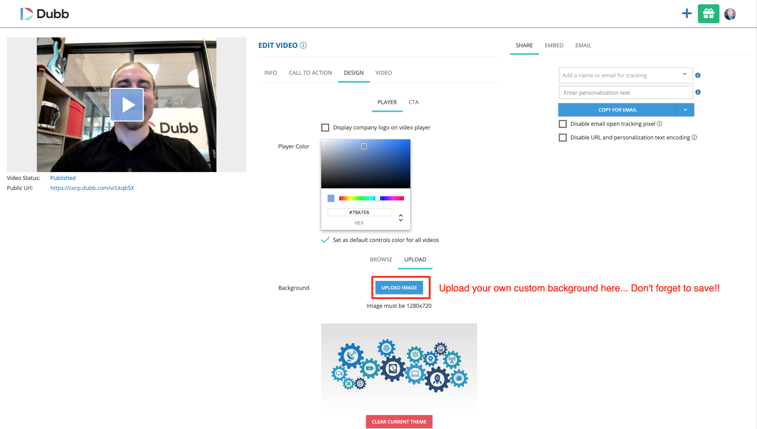757x429 pixels.
Task: Open the user profile avatar menu
Action: tap(730, 14)
